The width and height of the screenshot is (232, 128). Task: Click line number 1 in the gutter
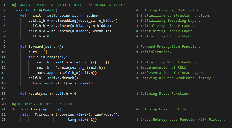coord(4,5)
